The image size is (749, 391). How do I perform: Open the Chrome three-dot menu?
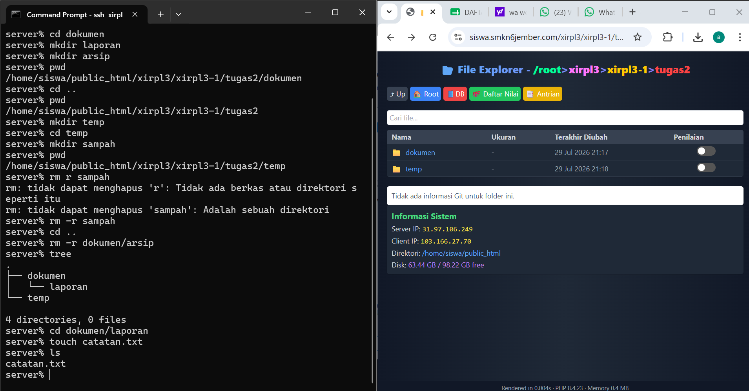click(x=740, y=37)
